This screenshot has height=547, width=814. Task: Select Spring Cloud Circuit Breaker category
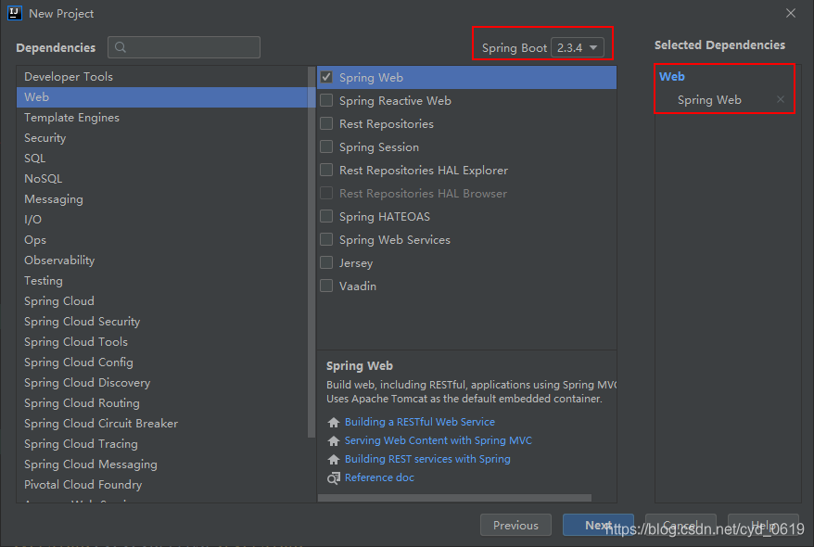(162, 424)
